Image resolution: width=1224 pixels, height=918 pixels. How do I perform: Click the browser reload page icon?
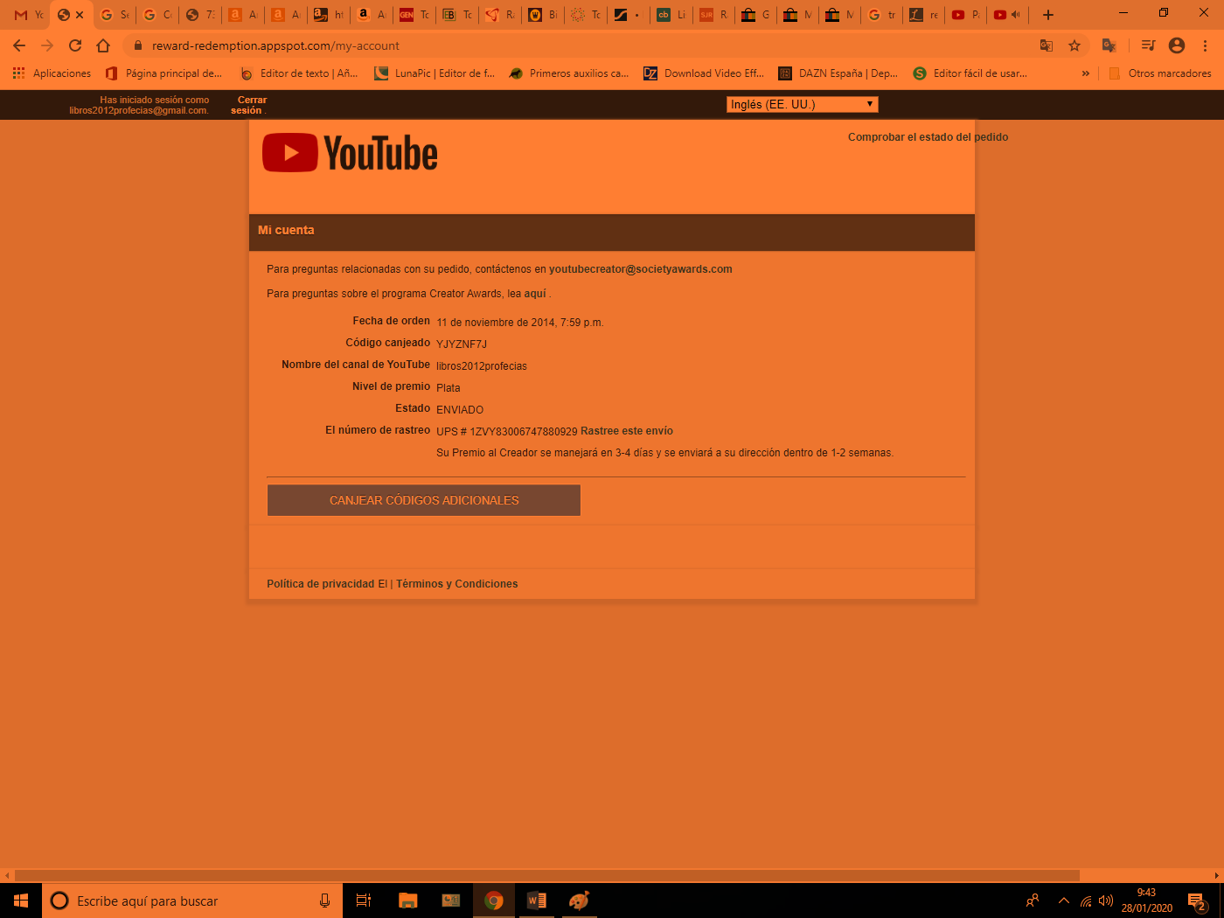pos(75,45)
